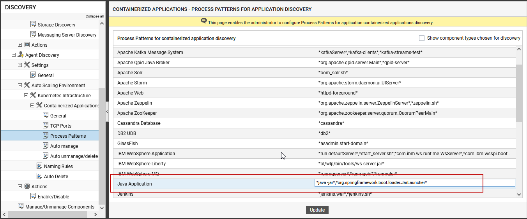
Task: Click the Kubernetes Infrastructure wrench icon
Action: [33, 95]
